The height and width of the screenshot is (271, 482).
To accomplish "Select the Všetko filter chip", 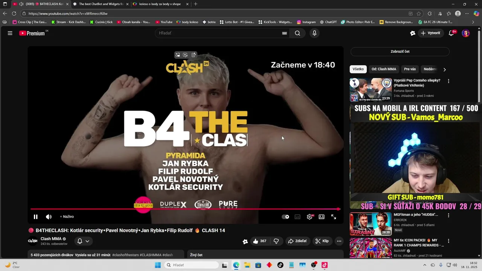I will [x=358, y=69].
